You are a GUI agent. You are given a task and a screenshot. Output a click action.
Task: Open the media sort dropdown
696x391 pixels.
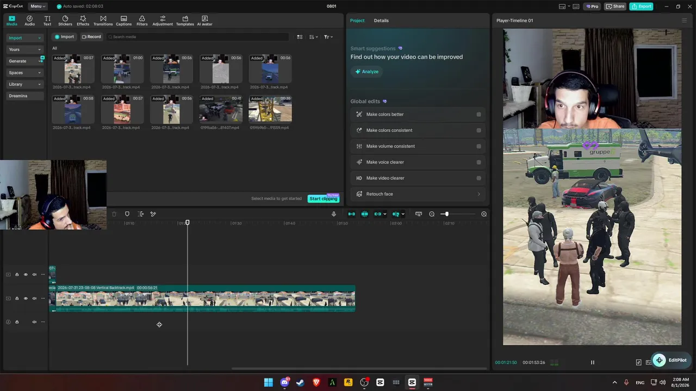click(x=313, y=37)
